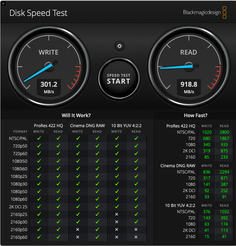Click the Cinema DNG 1080 read value 387
Image resolution: width=236 pixels, height=246 pixels.
tap(224, 184)
